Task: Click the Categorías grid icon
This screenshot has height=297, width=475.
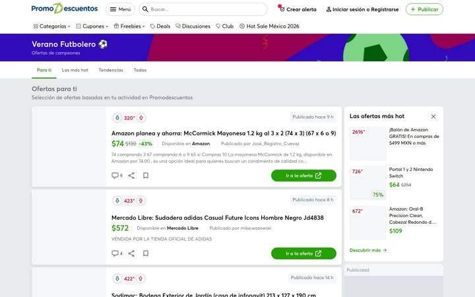Action: pos(36,26)
